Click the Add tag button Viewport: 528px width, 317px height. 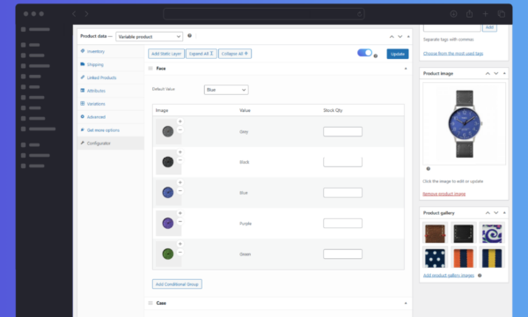click(x=489, y=27)
